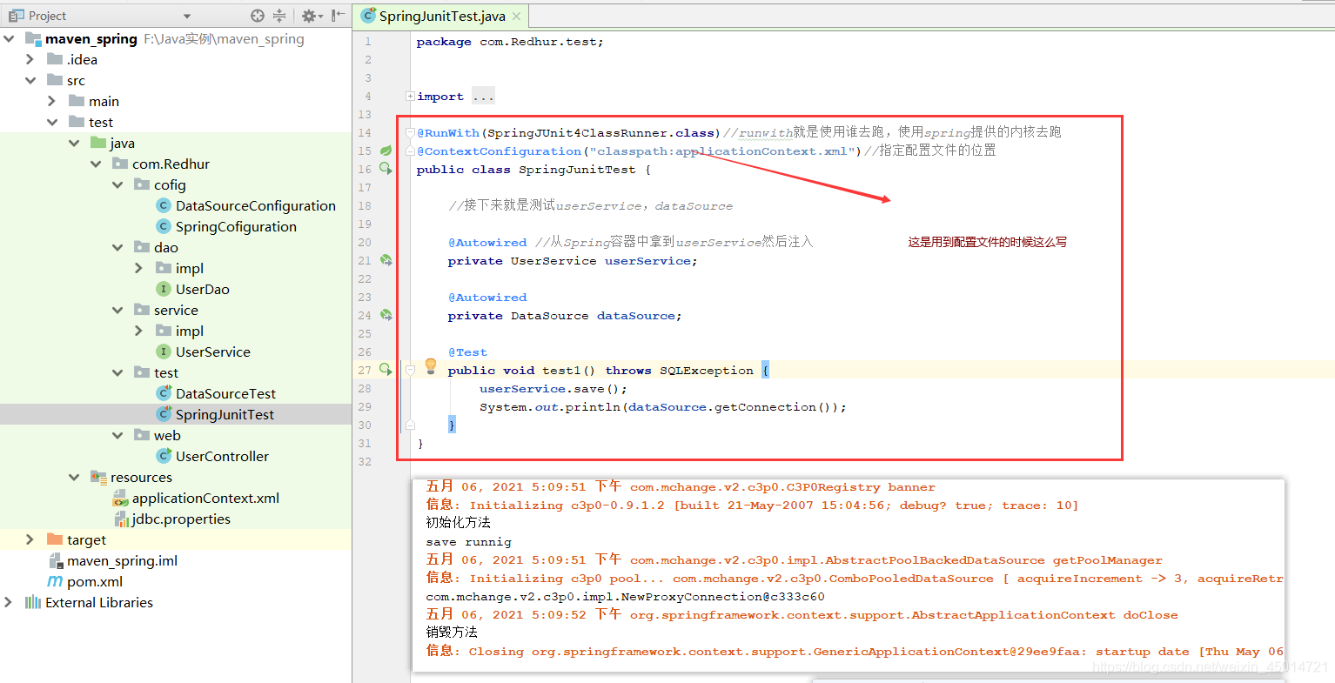1335x683 pixels.
Task: Expand the .idea folder
Action: [x=30, y=59]
